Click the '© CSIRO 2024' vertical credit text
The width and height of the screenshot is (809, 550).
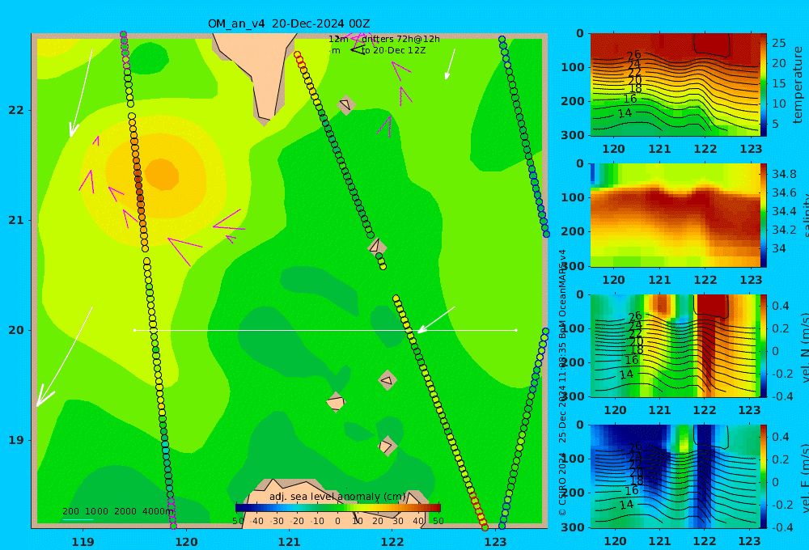click(562, 484)
